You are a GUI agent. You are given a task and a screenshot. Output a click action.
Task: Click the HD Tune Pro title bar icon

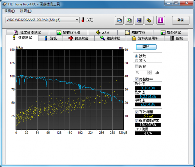point(5,4)
